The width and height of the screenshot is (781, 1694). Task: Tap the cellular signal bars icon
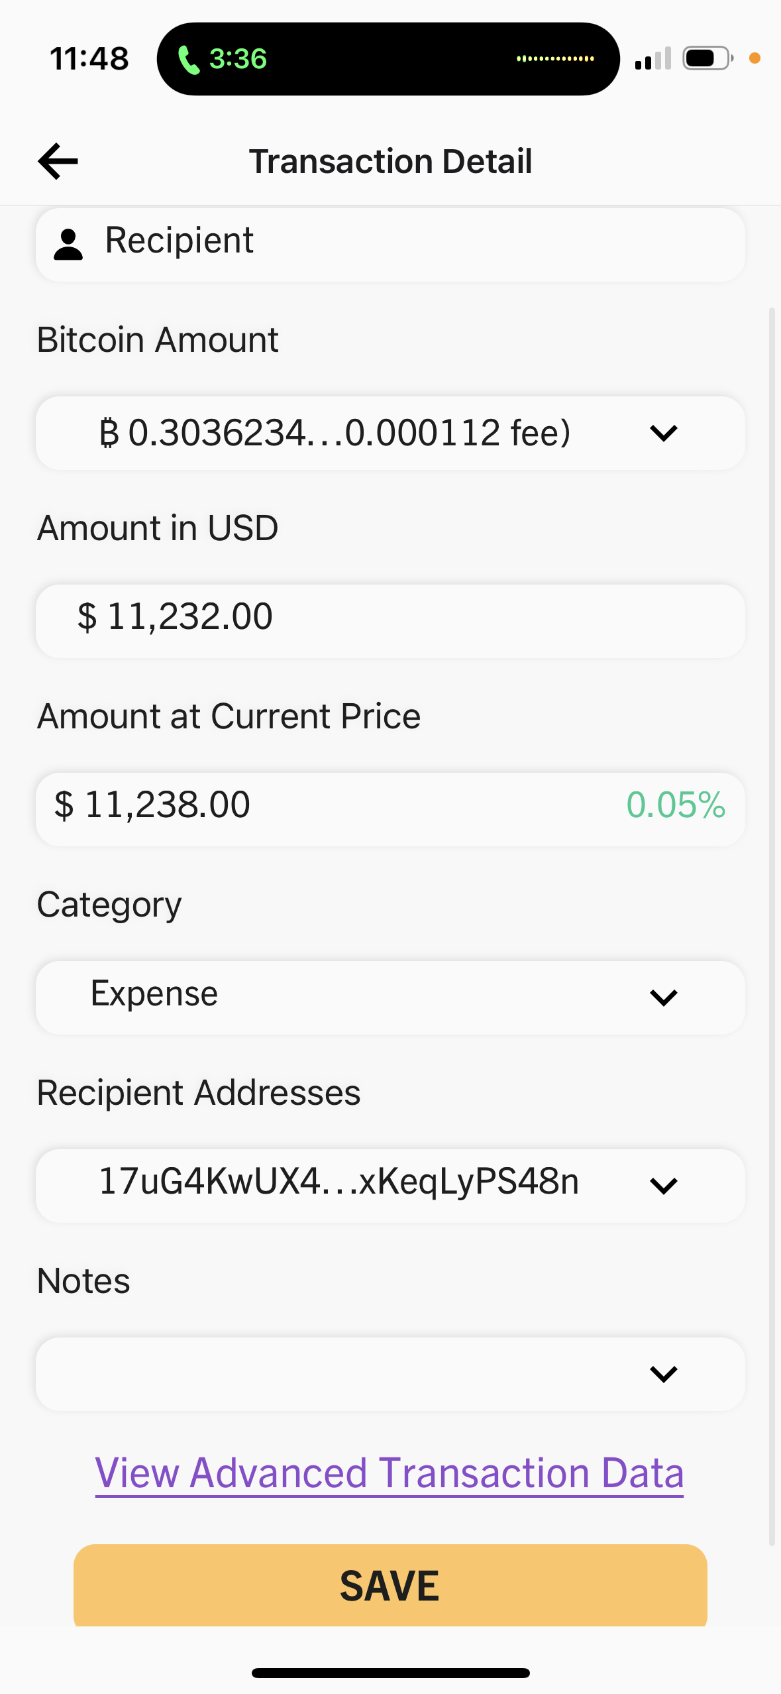pyautogui.click(x=652, y=59)
